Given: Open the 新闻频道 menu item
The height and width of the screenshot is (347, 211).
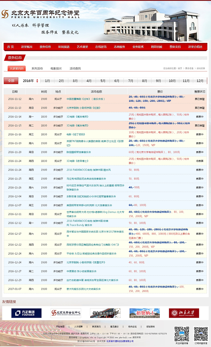Looking at the screenshot, I should pyautogui.click(x=64, y=47).
